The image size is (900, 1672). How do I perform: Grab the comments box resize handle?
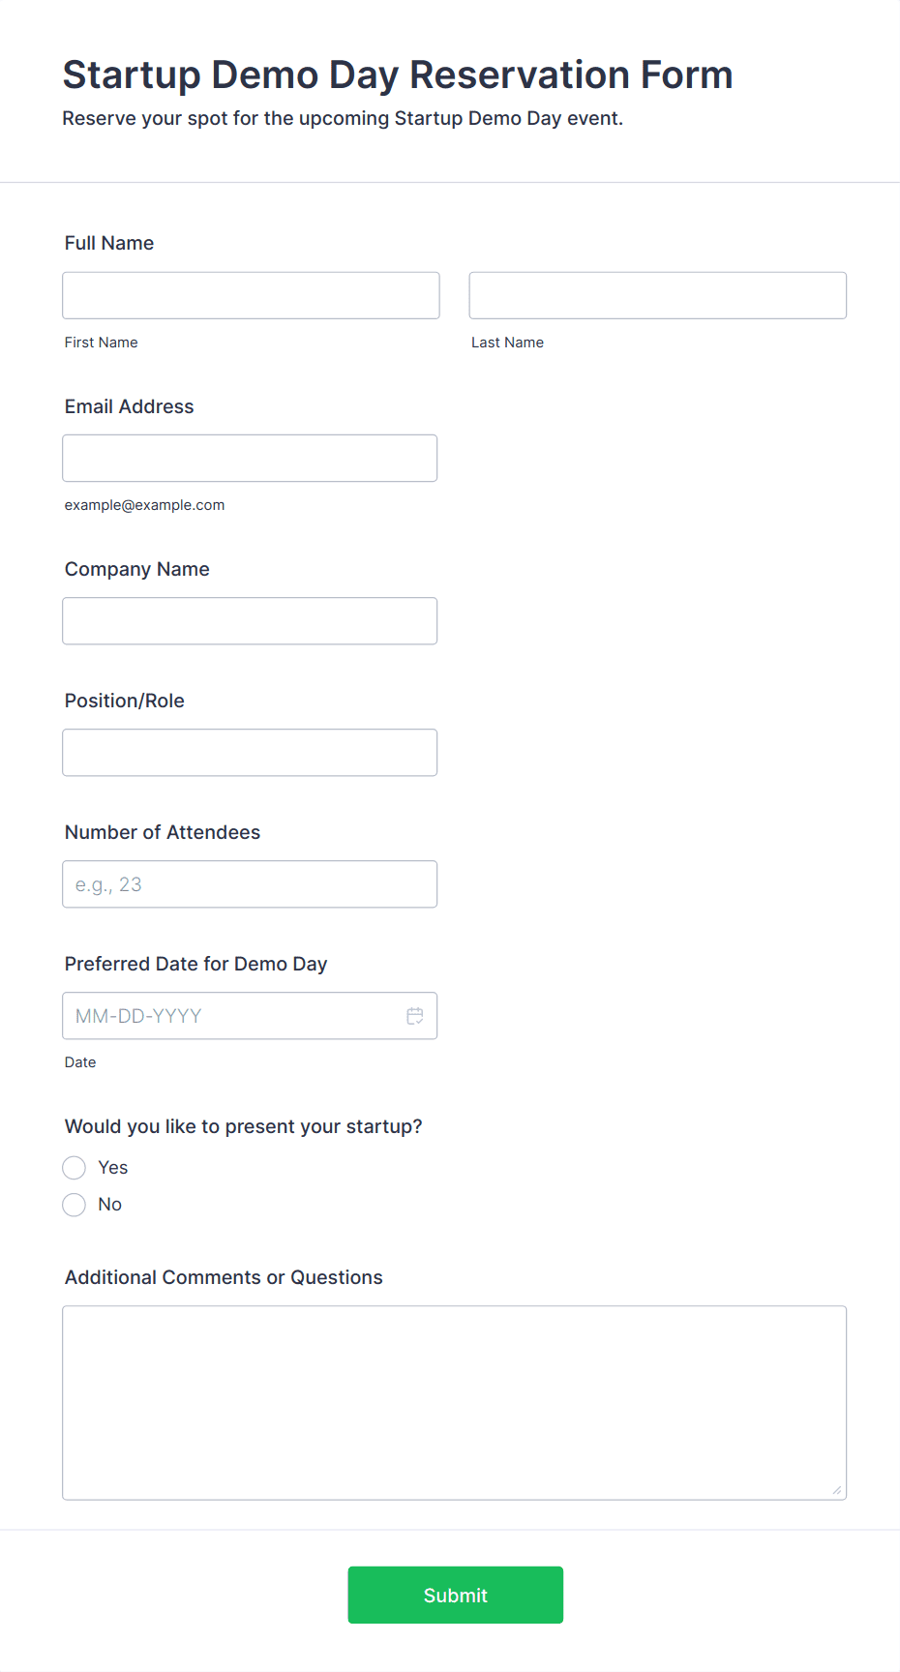point(837,1490)
